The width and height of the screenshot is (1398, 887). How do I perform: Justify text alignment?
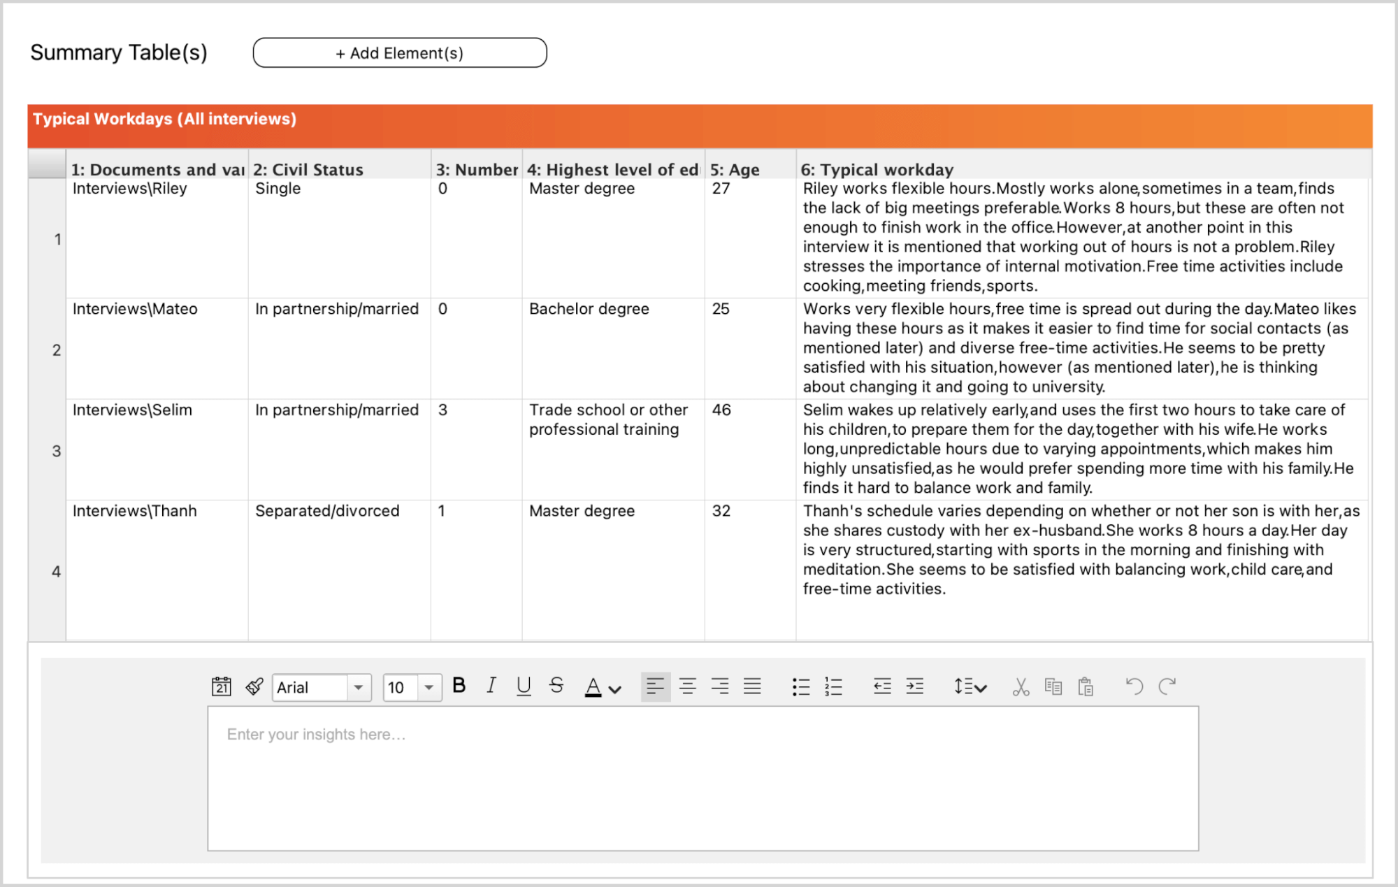[752, 686]
